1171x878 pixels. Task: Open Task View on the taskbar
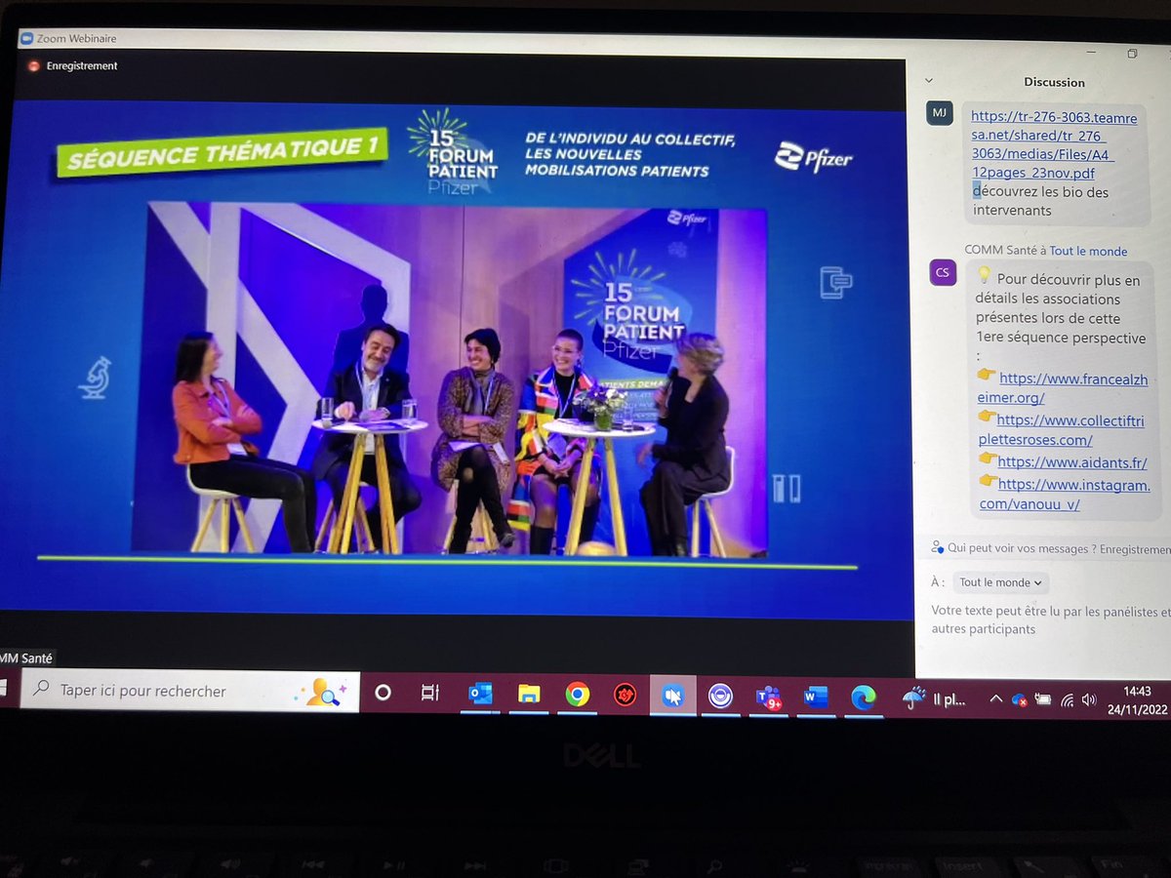tap(429, 693)
